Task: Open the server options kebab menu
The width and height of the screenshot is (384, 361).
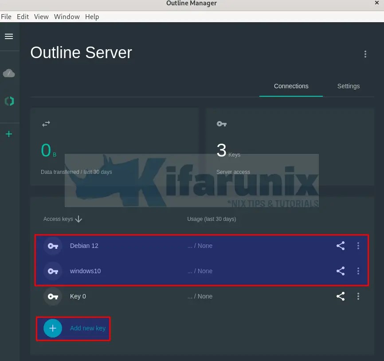Action: 365,54
